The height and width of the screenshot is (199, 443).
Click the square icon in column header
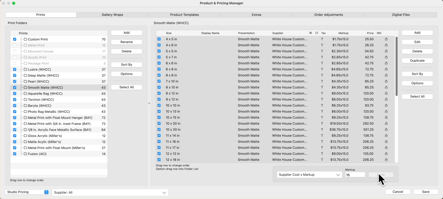(x=317, y=33)
